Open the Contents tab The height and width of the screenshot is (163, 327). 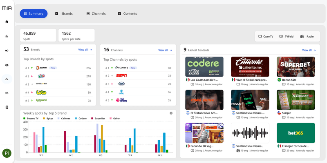[128, 13]
